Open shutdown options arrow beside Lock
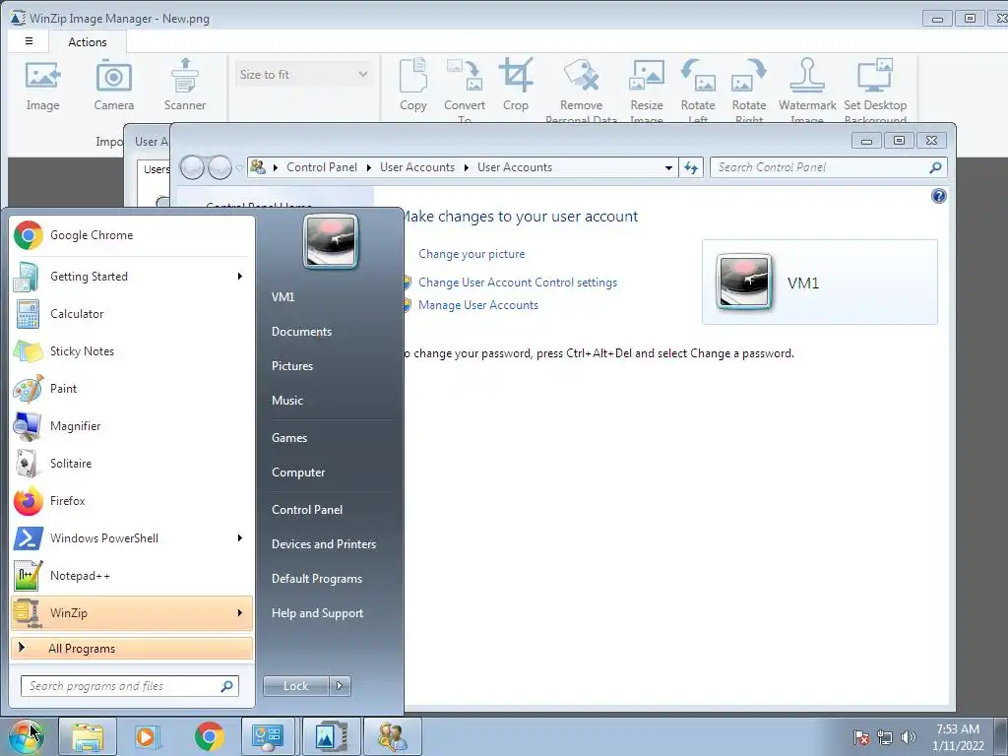The image size is (1008, 756). [x=340, y=686]
